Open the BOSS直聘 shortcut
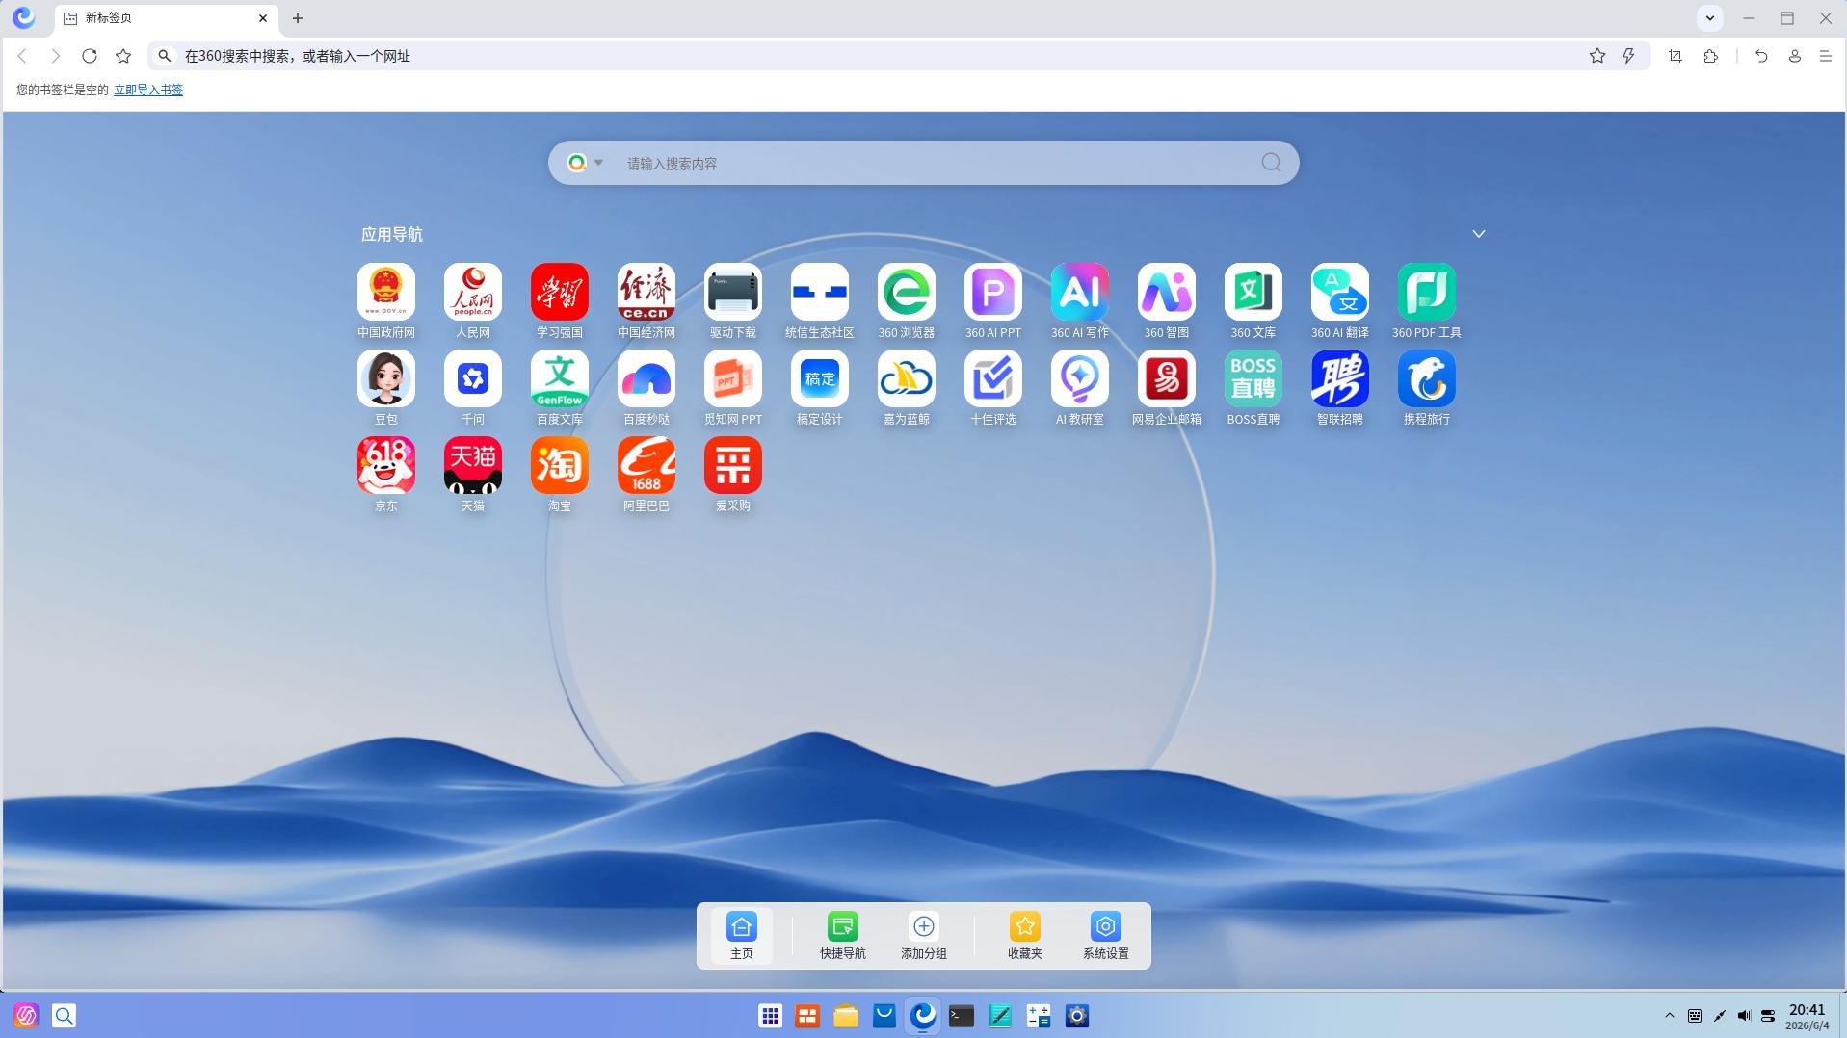1847x1038 pixels. pos(1253,378)
